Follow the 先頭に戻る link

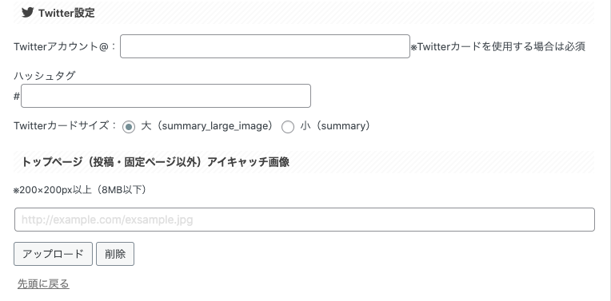click(43, 284)
